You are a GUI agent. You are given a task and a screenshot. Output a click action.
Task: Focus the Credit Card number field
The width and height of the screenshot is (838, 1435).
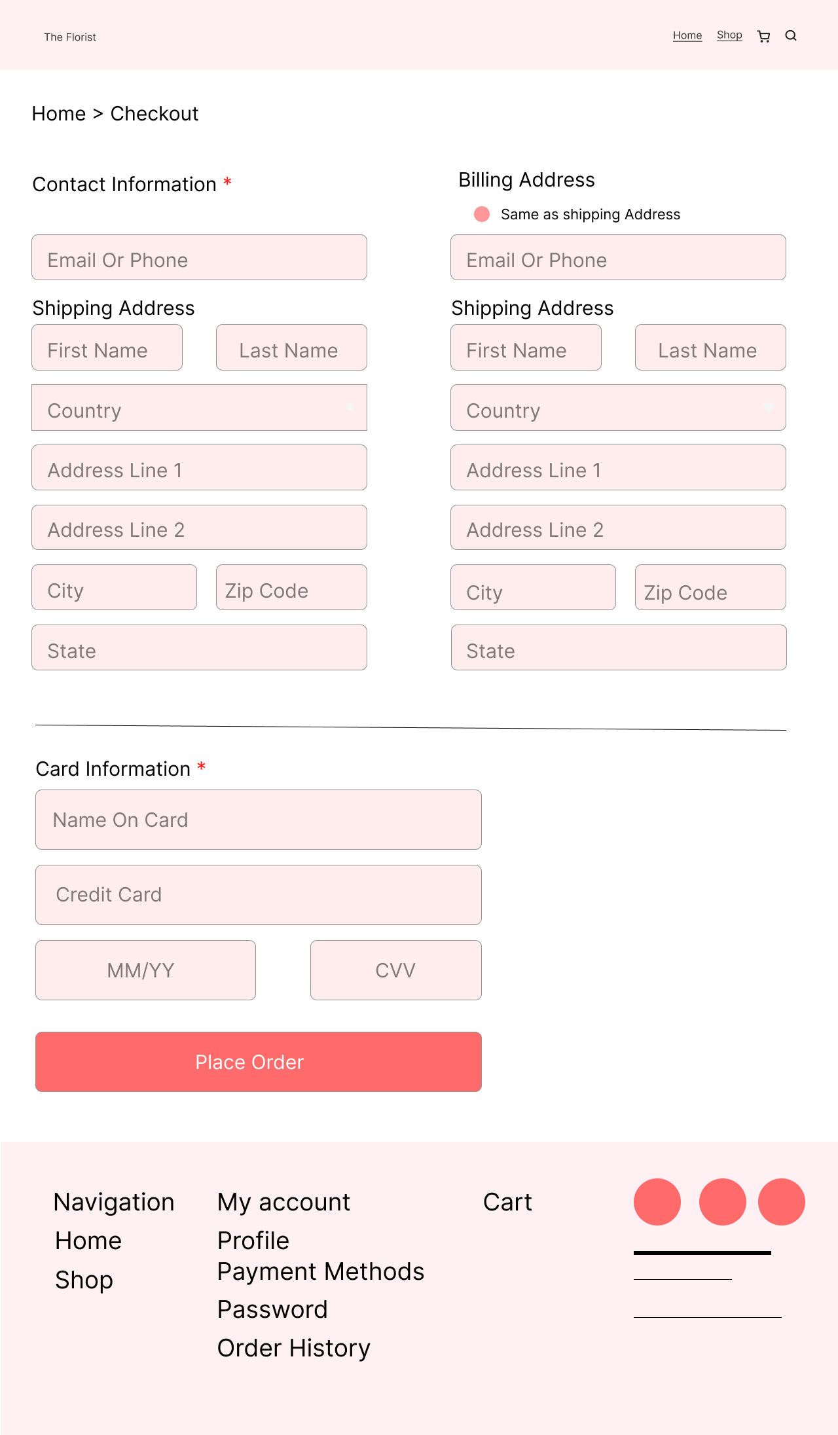[x=259, y=895]
